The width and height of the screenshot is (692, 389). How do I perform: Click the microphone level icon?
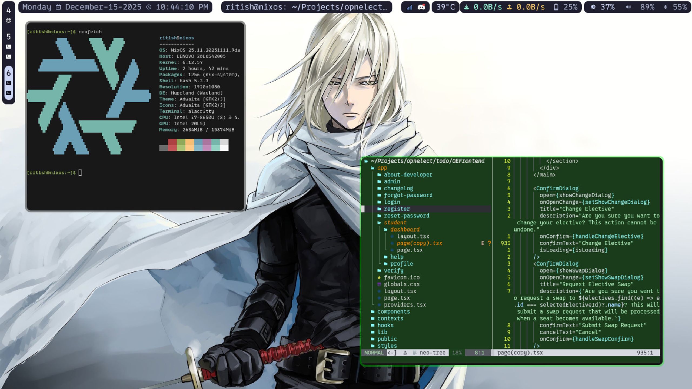click(665, 7)
